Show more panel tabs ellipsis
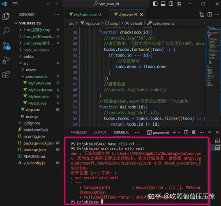 coord(137,132)
